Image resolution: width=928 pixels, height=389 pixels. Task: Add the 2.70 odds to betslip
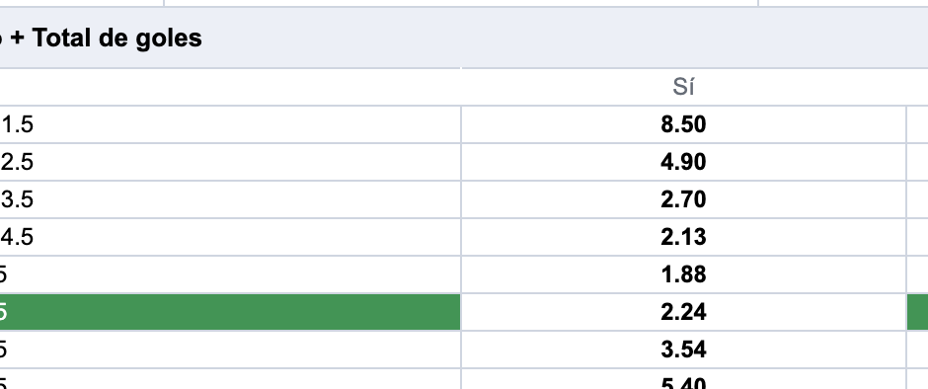(683, 198)
